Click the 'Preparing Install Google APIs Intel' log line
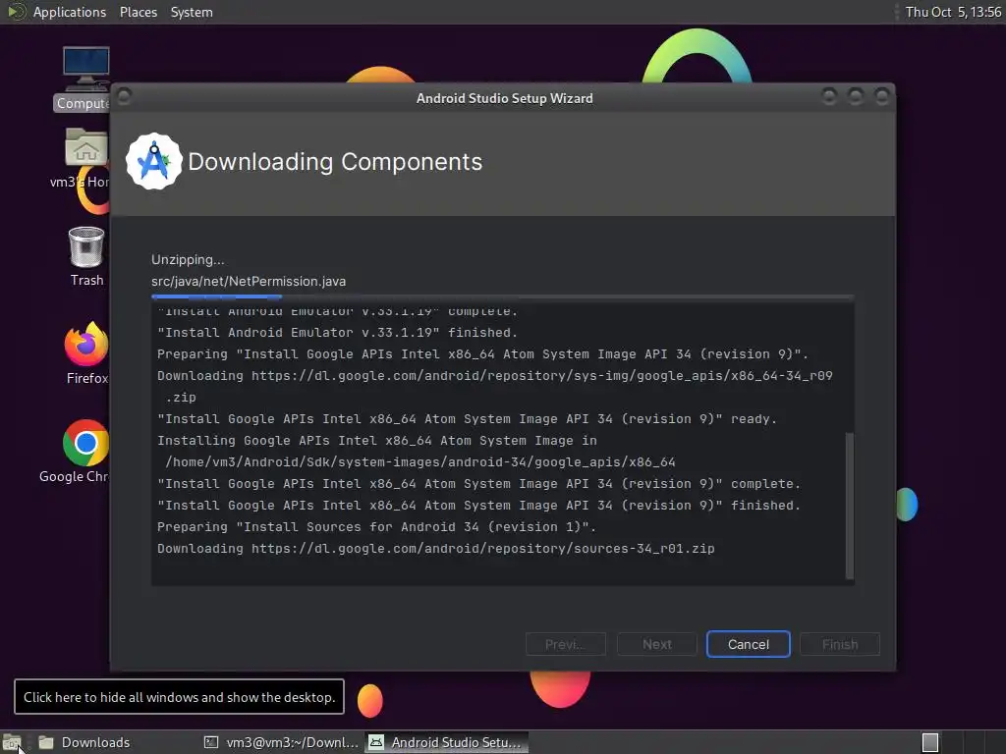This screenshot has height=754, width=1006. tap(482, 353)
